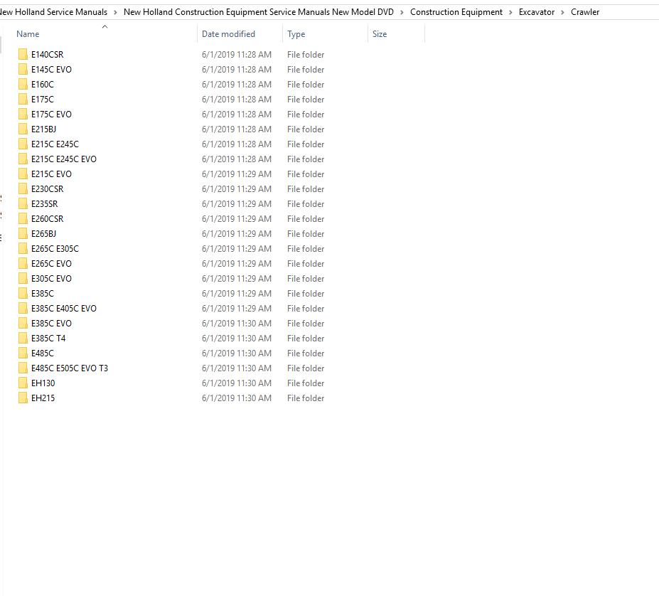
Task: Select the E140CSR folder name
Action: pos(47,55)
